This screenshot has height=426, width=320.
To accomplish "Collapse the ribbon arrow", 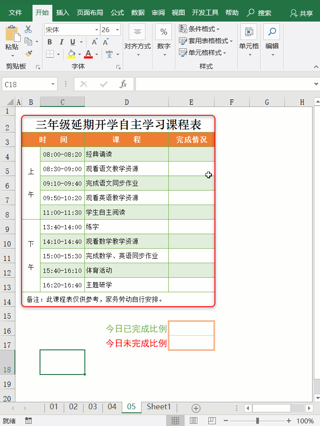I will tap(316, 66).
